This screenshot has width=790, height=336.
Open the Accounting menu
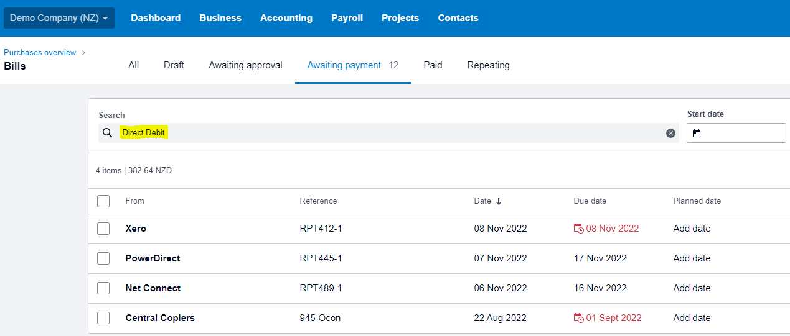[x=286, y=18]
